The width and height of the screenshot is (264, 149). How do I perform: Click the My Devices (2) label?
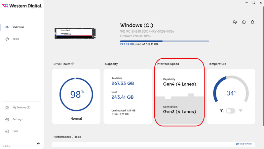click(x=21, y=107)
